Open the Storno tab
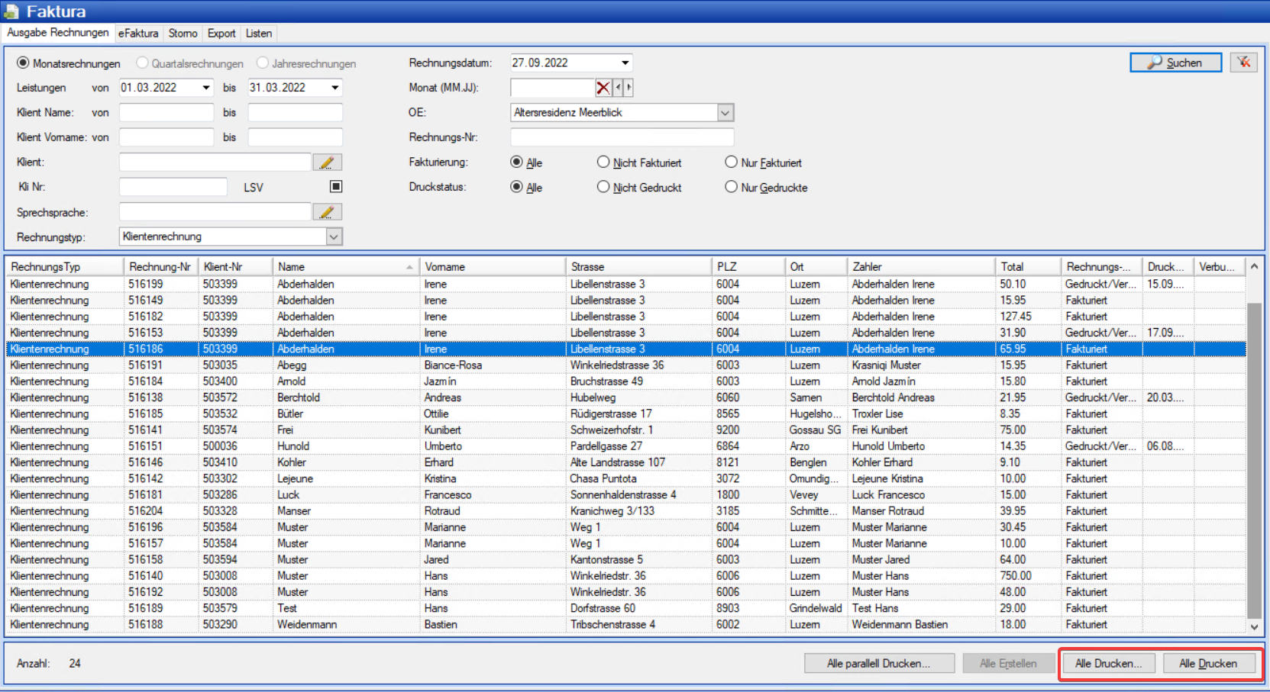The height and width of the screenshot is (692, 1270). coord(183,34)
